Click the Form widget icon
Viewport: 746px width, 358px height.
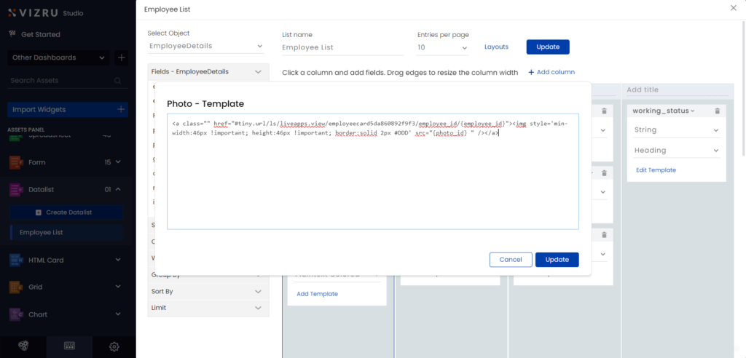15,162
